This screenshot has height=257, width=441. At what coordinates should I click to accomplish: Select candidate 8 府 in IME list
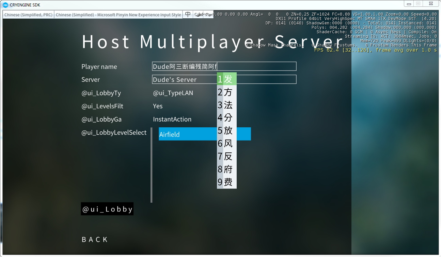(227, 169)
